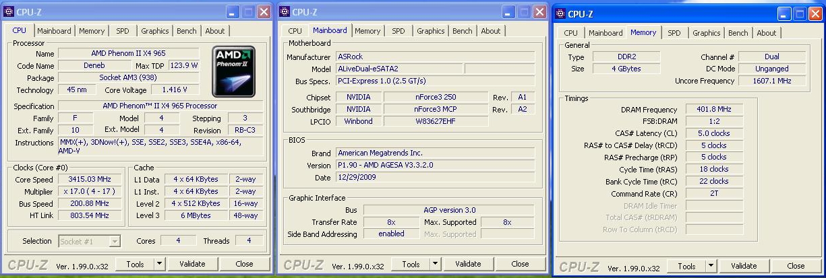826x278 pixels.
Task: Click the Core Speed value 3415.03 MHz
Action: pyautogui.click(x=89, y=180)
